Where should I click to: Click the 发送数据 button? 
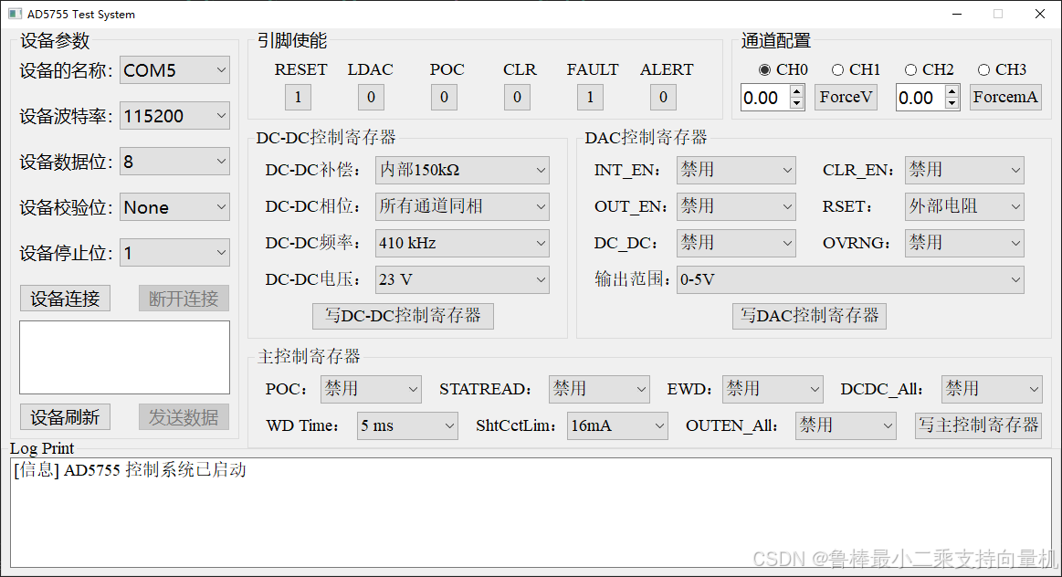[x=184, y=417]
